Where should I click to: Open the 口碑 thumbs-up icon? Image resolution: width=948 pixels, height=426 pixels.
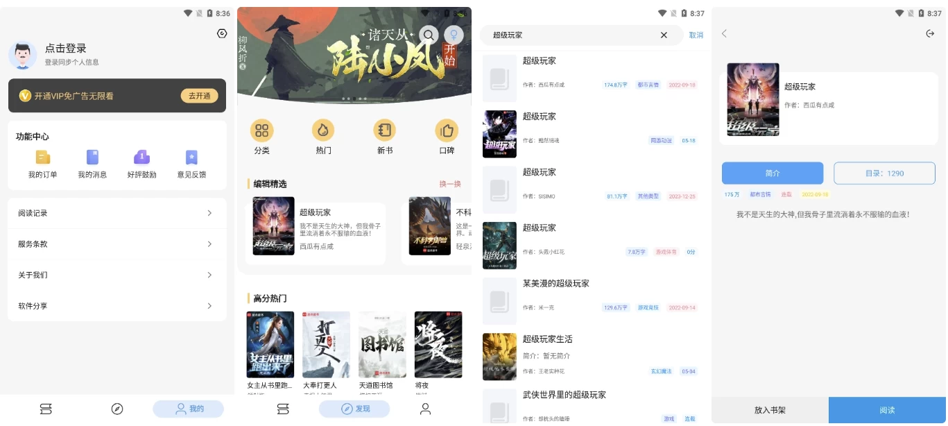[447, 130]
